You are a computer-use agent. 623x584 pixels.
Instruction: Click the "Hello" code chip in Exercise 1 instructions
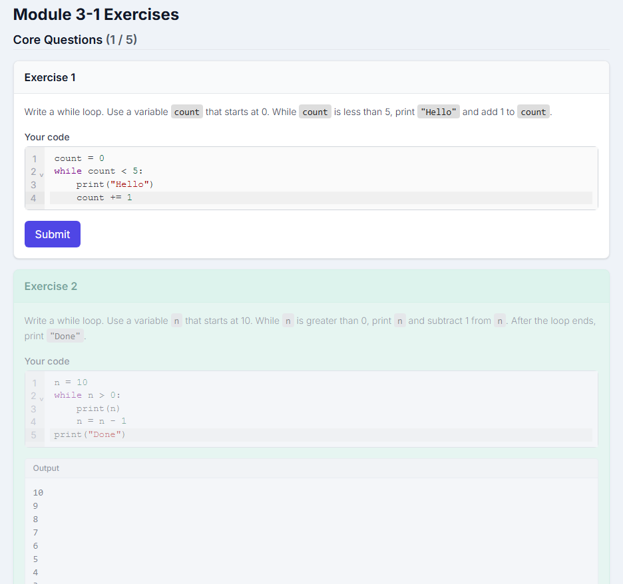438,112
